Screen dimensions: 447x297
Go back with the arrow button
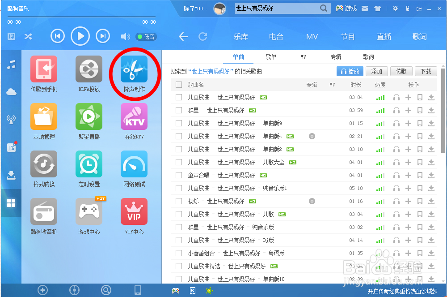[183, 37]
